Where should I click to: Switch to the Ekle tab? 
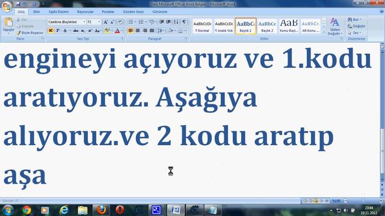(37, 12)
